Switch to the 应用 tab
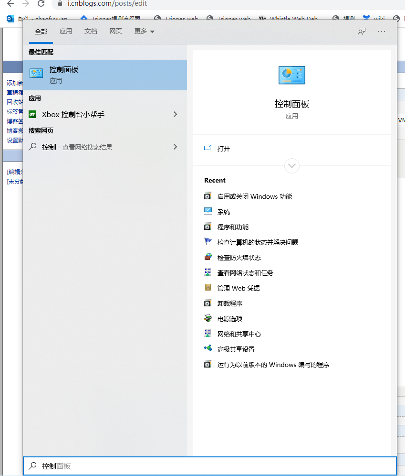405x476 pixels. pyautogui.click(x=66, y=31)
